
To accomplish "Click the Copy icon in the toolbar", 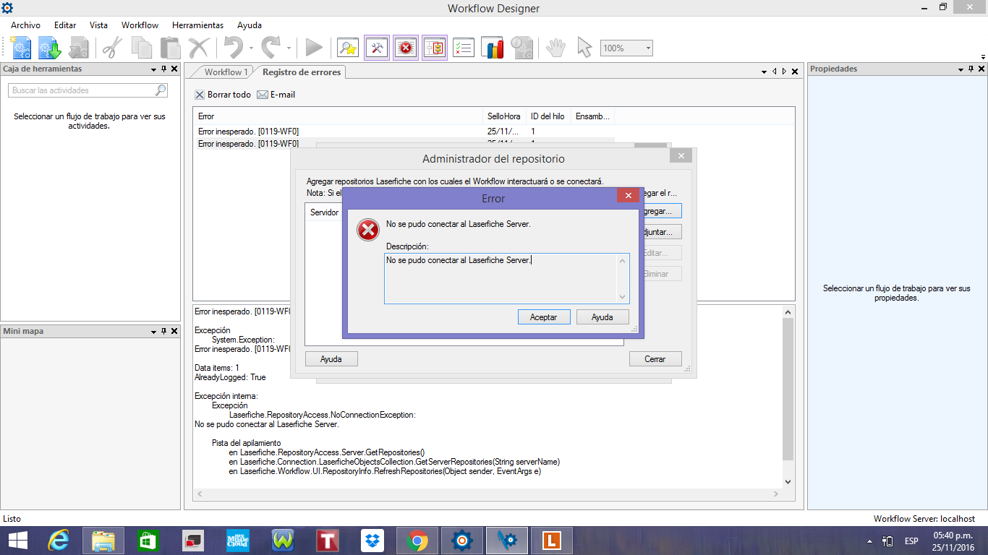I will 141,48.
